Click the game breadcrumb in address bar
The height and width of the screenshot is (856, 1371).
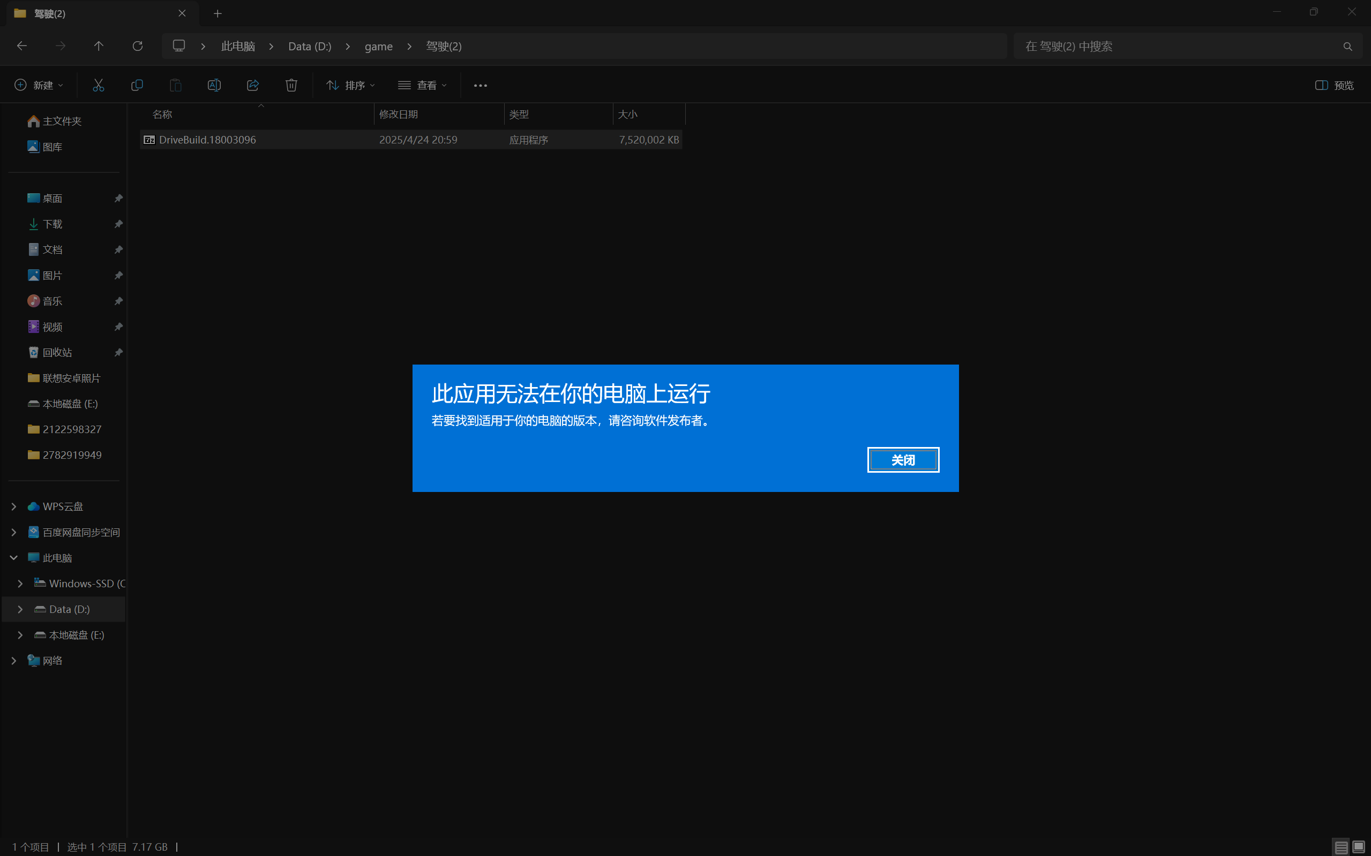point(378,47)
